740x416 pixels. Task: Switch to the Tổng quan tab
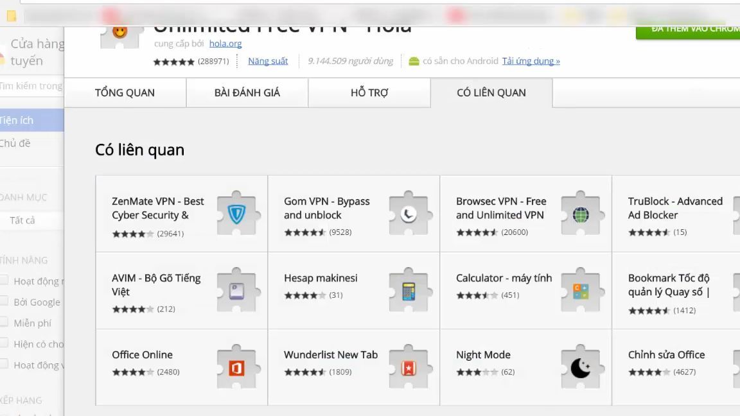pyautogui.click(x=125, y=93)
